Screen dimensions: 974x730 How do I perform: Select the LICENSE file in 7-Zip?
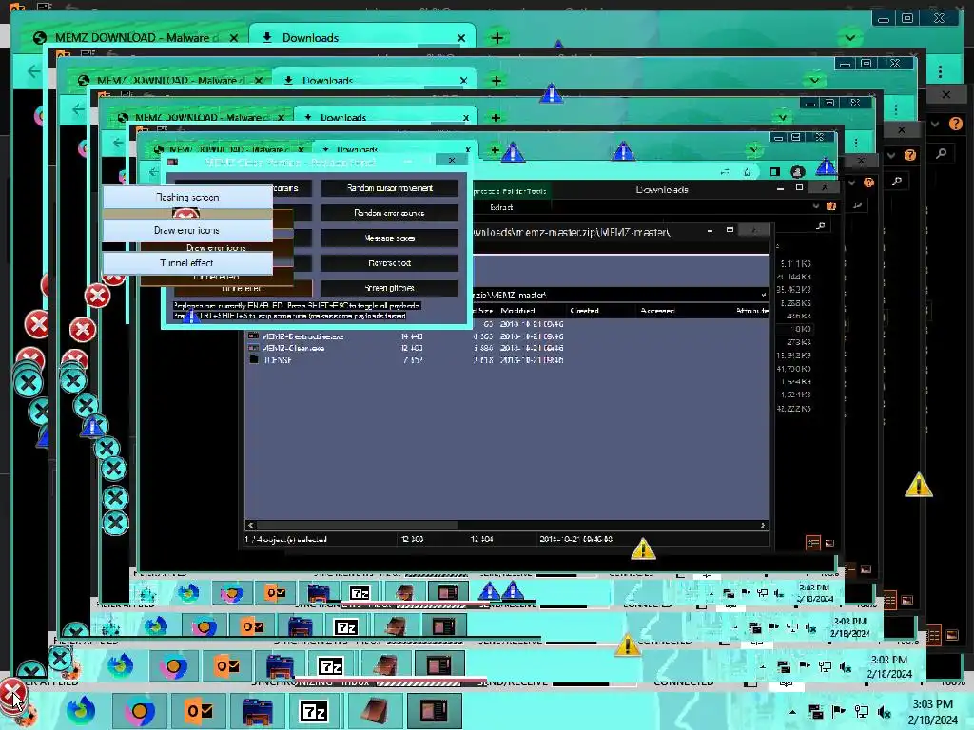(x=278, y=360)
